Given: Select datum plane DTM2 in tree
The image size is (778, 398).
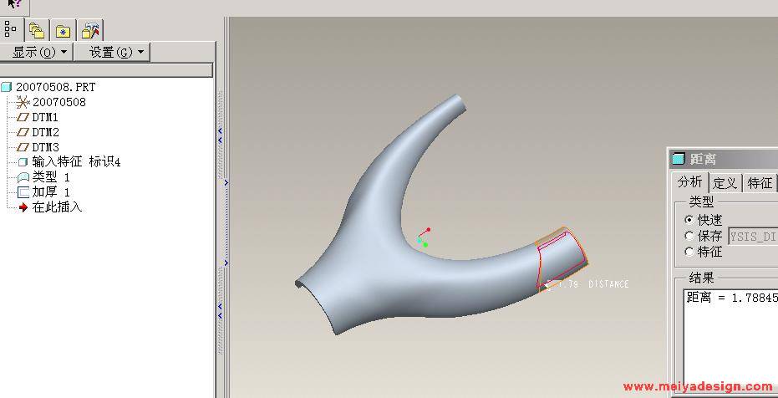Looking at the screenshot, I should (x=46, y=132).
